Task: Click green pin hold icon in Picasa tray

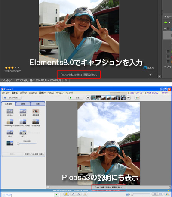Action: click(x=56, y=194)
